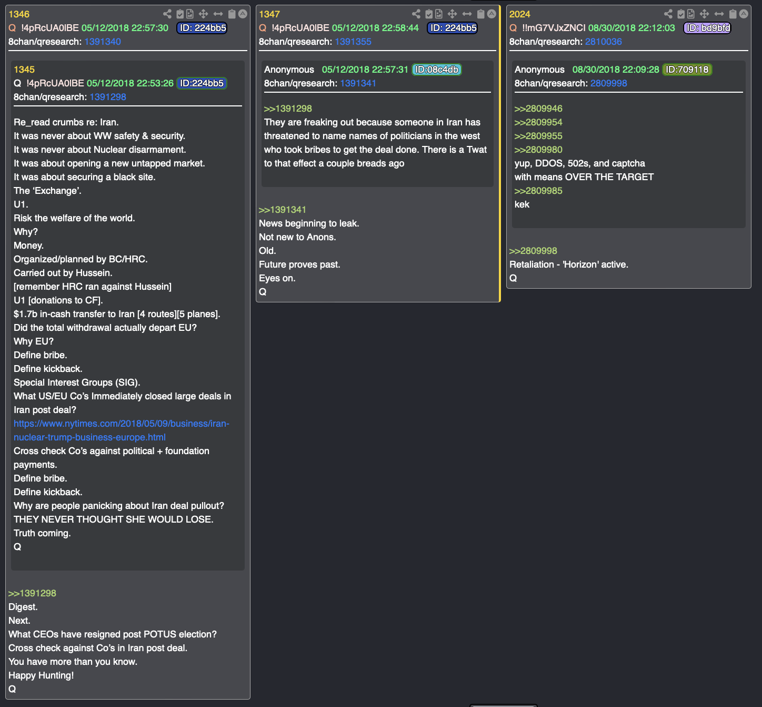Open 8chan thread link 2810036
Image resolution: width=762 pixels, height=707 pixels.
coord(604,42)
